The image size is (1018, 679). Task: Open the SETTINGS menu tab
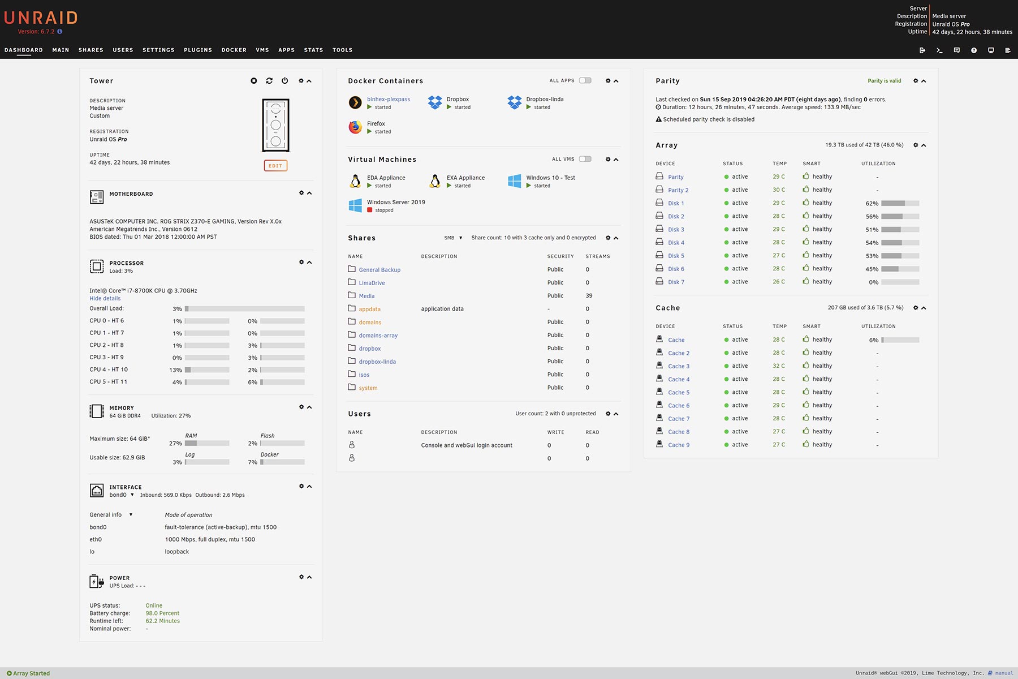(158, 50)
